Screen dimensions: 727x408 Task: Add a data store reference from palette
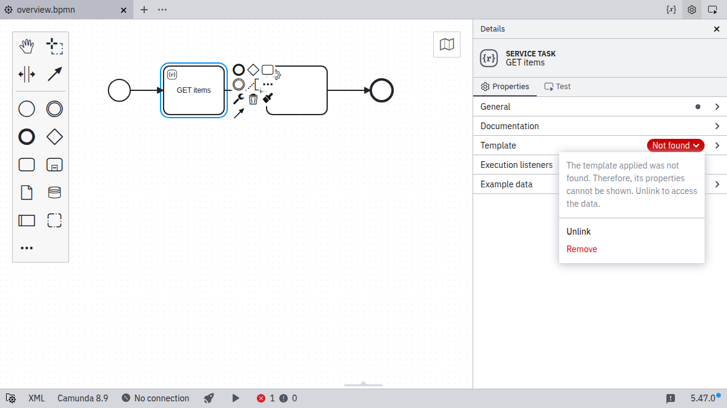(x=55, y=193)
